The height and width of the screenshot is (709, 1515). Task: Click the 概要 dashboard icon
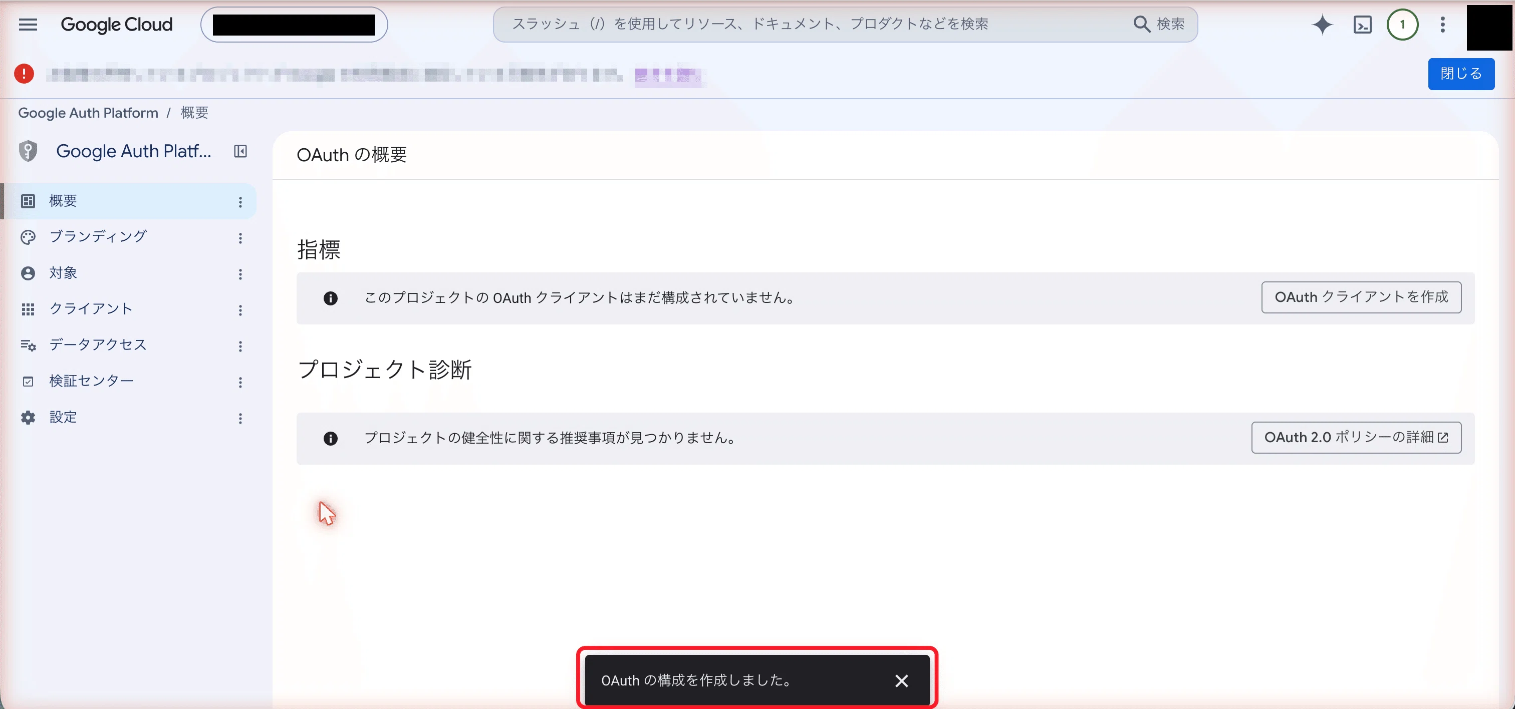(x=28, y=201)
